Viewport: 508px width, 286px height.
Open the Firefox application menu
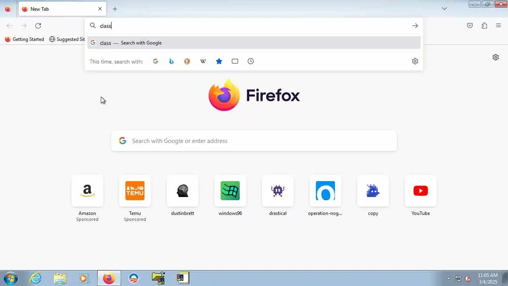tap(498, 26)
